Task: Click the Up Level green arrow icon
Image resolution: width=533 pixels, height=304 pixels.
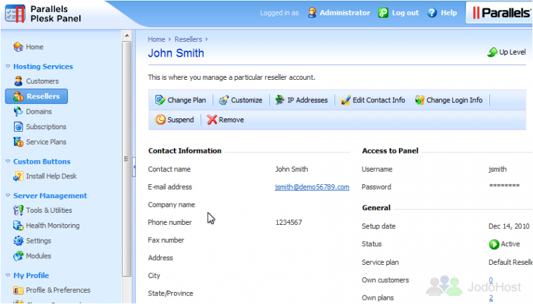Action: [492, 52]
